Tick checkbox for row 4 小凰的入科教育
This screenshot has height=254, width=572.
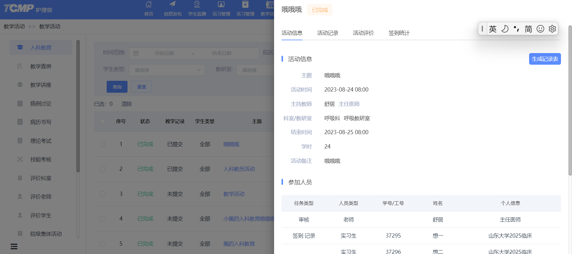(x=103, y=219)
